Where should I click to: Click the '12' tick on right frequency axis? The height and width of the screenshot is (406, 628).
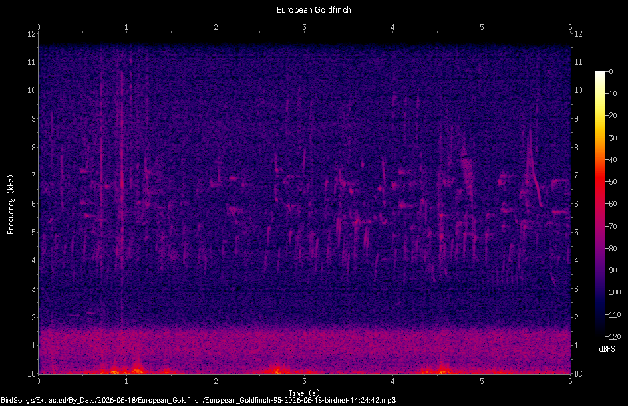578,34
